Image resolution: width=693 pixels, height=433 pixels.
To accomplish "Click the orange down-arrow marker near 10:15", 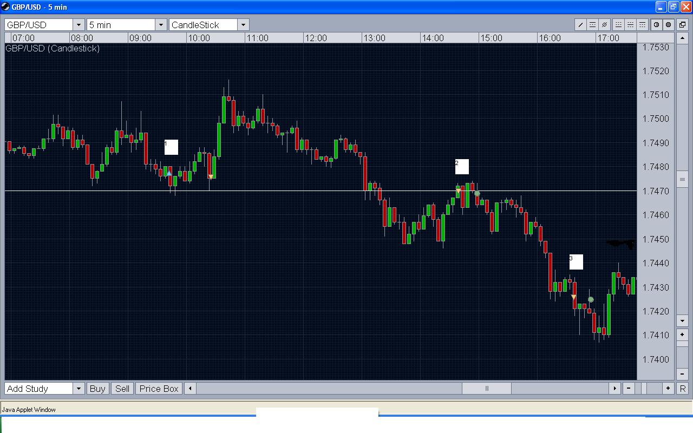I will pos(211,176).
